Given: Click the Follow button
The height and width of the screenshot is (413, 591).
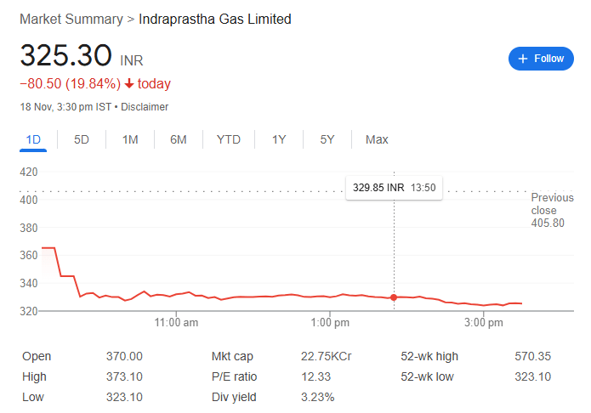Looking at the screenshot, I should point(541,59).
